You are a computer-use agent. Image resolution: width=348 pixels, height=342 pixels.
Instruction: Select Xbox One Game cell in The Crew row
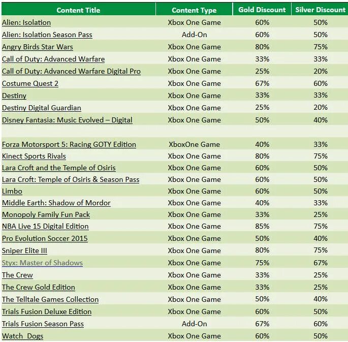point(194,275)
